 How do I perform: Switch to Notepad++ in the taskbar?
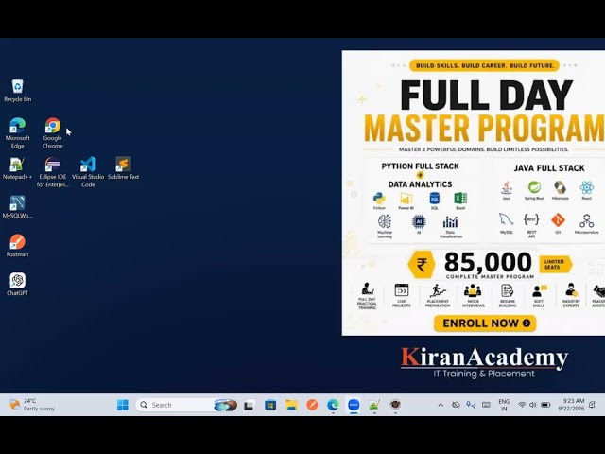pyautogui.click(x=374, y=405)
